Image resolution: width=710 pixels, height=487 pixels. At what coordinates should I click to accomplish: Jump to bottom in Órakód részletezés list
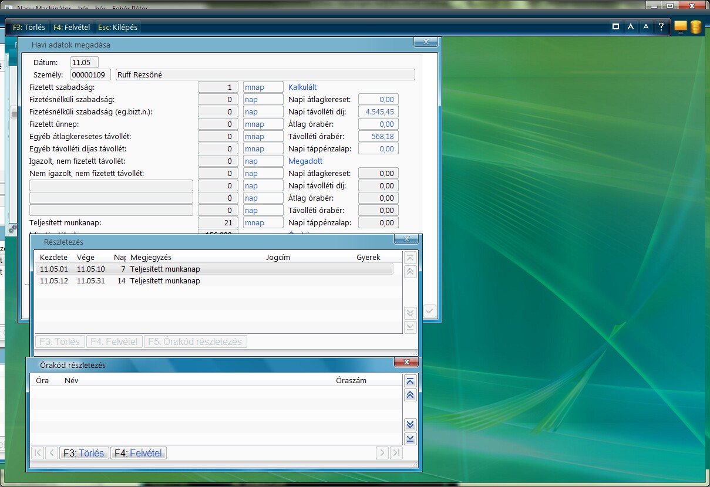[410, 438]
